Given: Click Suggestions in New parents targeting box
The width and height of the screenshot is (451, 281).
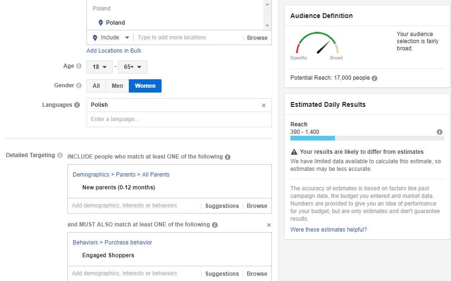Looking at the screenshot, I should tap(222, 206).
